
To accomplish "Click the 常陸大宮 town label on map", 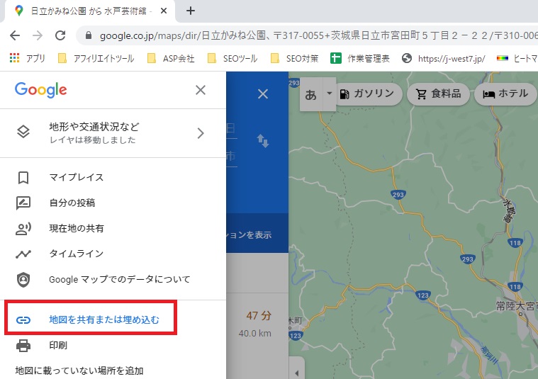I will click(517, 305).
